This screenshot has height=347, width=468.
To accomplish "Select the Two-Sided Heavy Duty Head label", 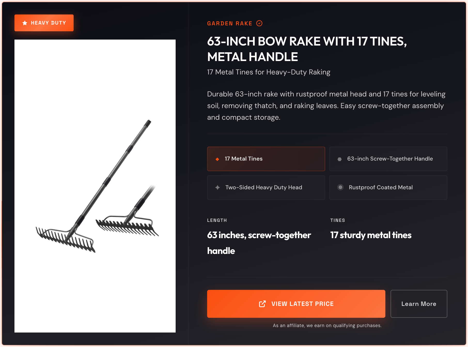I will click(x=263, y=187).
